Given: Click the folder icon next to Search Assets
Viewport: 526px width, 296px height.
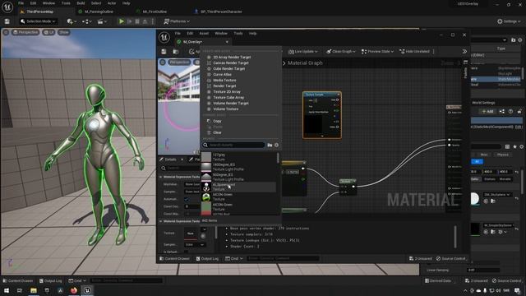Looking at the screenshot, I should click(x=270, y=145).
